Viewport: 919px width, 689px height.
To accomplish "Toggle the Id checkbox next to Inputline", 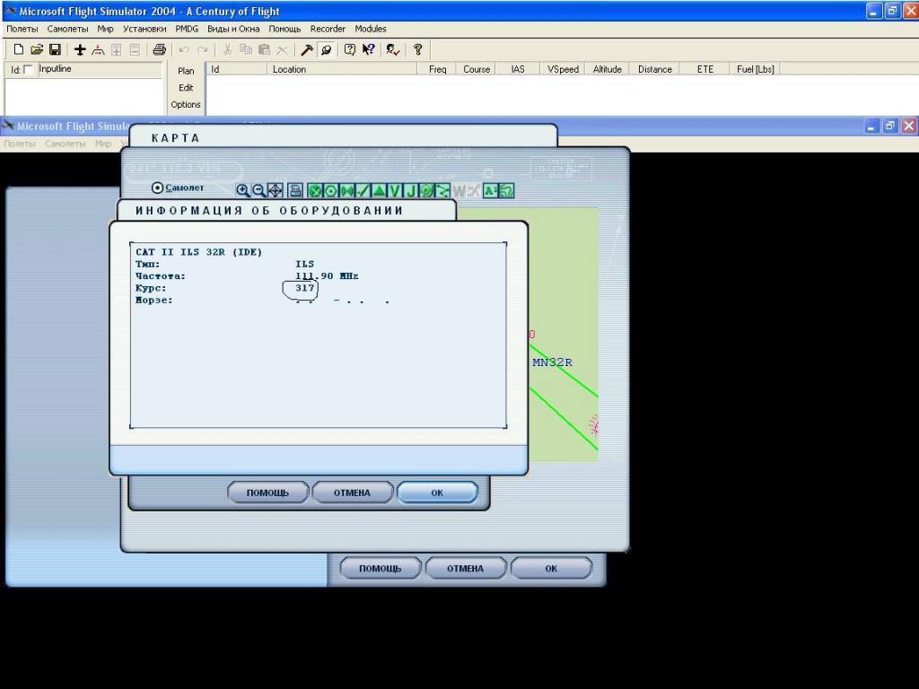I will click(x=28, y=70).
